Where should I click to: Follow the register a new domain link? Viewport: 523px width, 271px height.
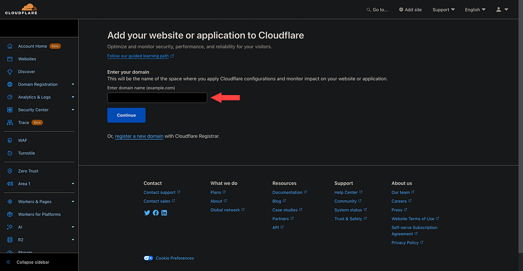(x=139, y=137)
